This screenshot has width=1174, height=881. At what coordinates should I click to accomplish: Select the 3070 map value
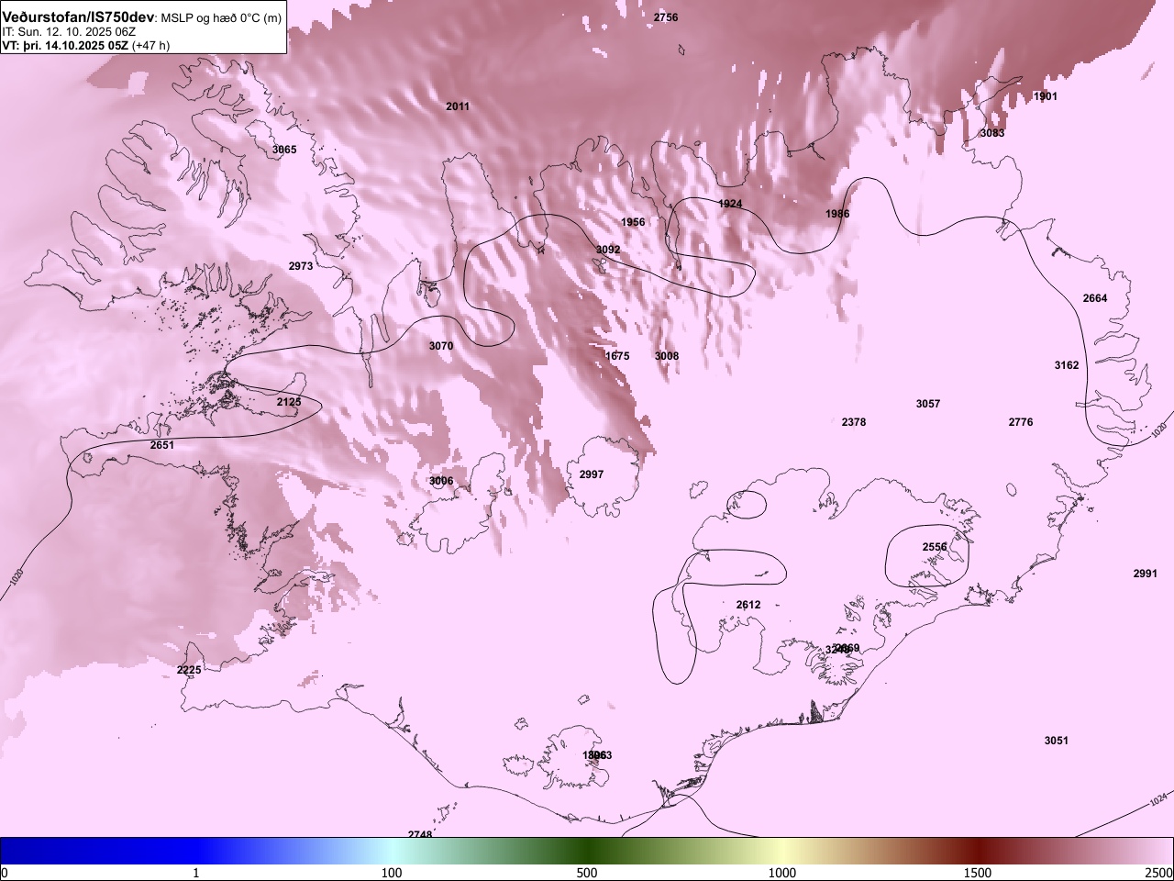pyautogui.click(x=441, y=346)
